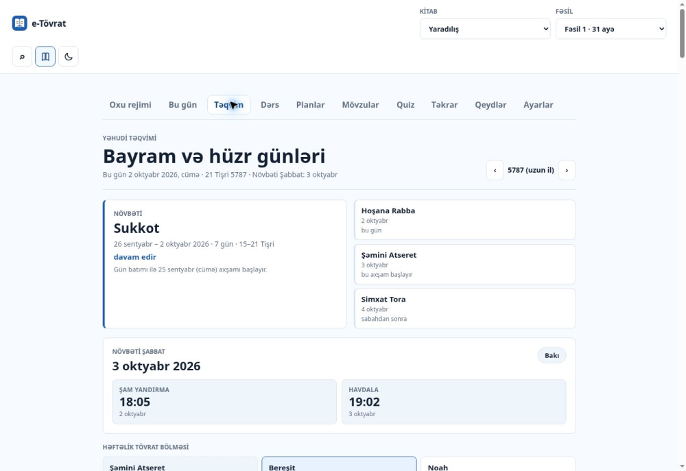686x471 pixels.
Task: Open the Kitab dropdown showing Yaradılış
Action: point(485,29)
